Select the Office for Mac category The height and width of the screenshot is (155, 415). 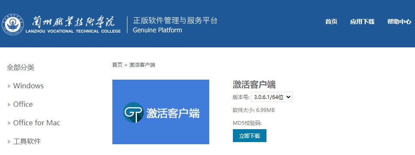37,123
